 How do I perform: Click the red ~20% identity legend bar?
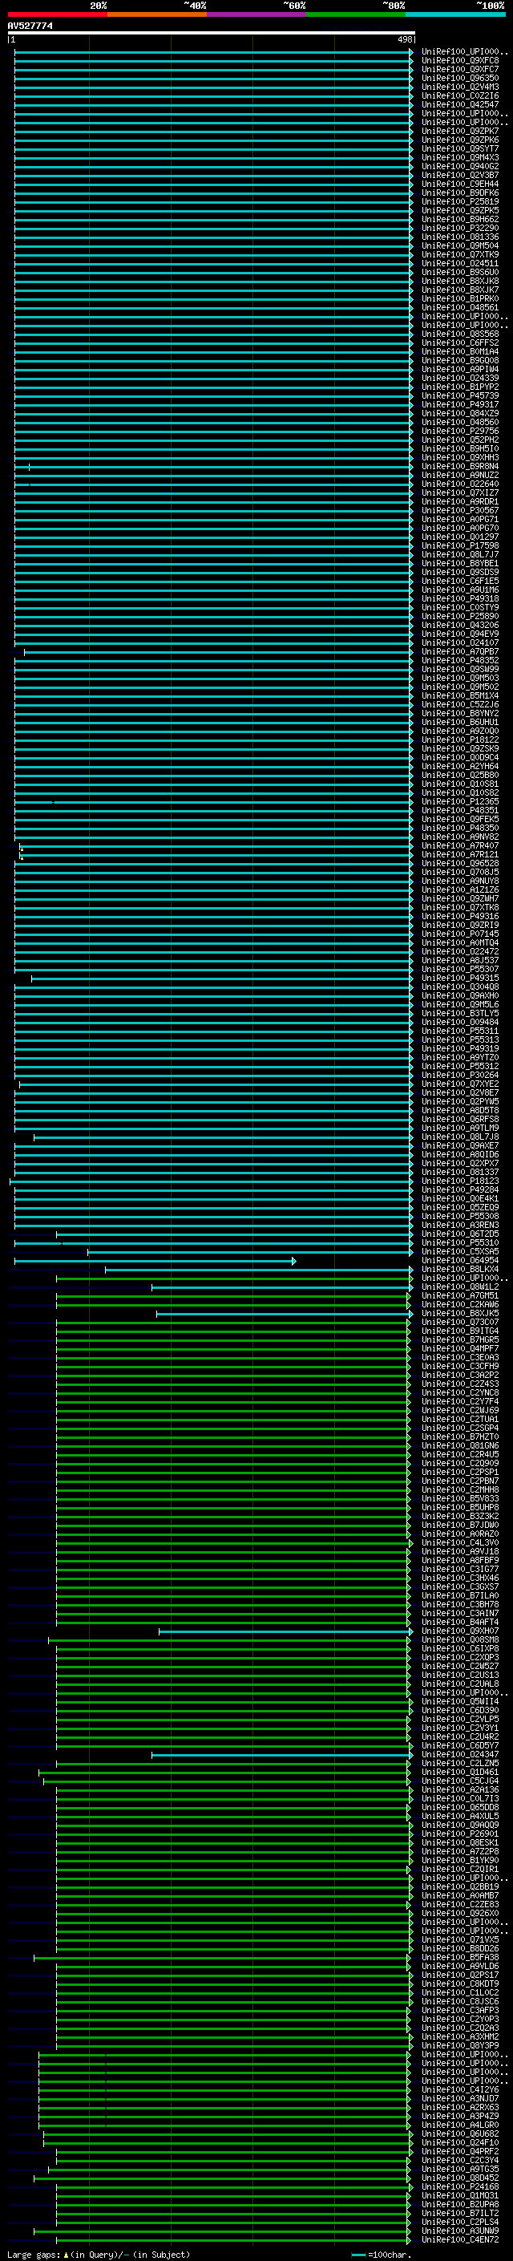57,14
